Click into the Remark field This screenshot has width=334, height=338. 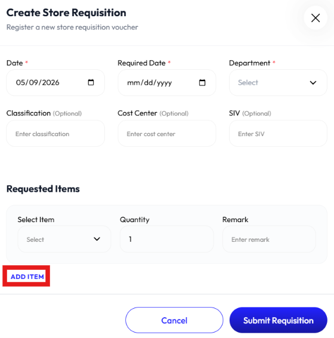tap(269, 239)
